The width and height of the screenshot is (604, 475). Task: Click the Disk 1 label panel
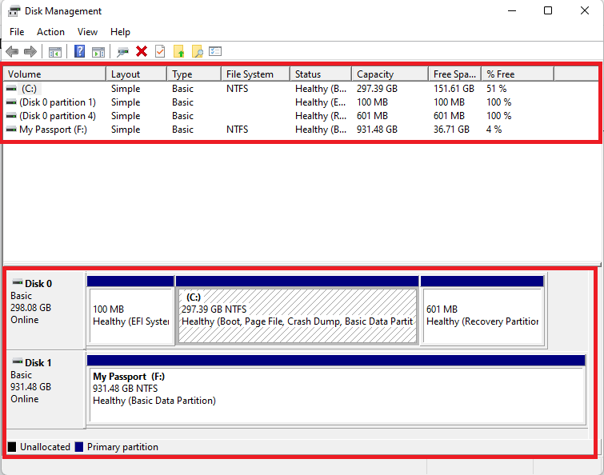46,389
